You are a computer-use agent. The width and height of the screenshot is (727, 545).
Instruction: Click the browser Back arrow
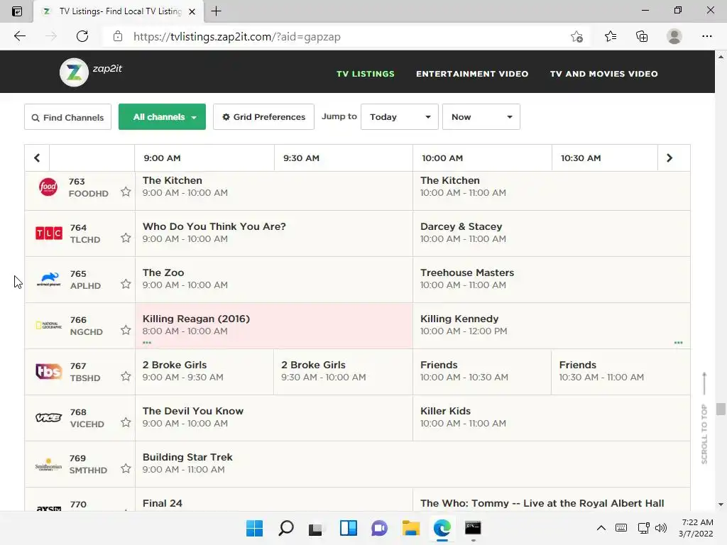(x=20, y=36)
